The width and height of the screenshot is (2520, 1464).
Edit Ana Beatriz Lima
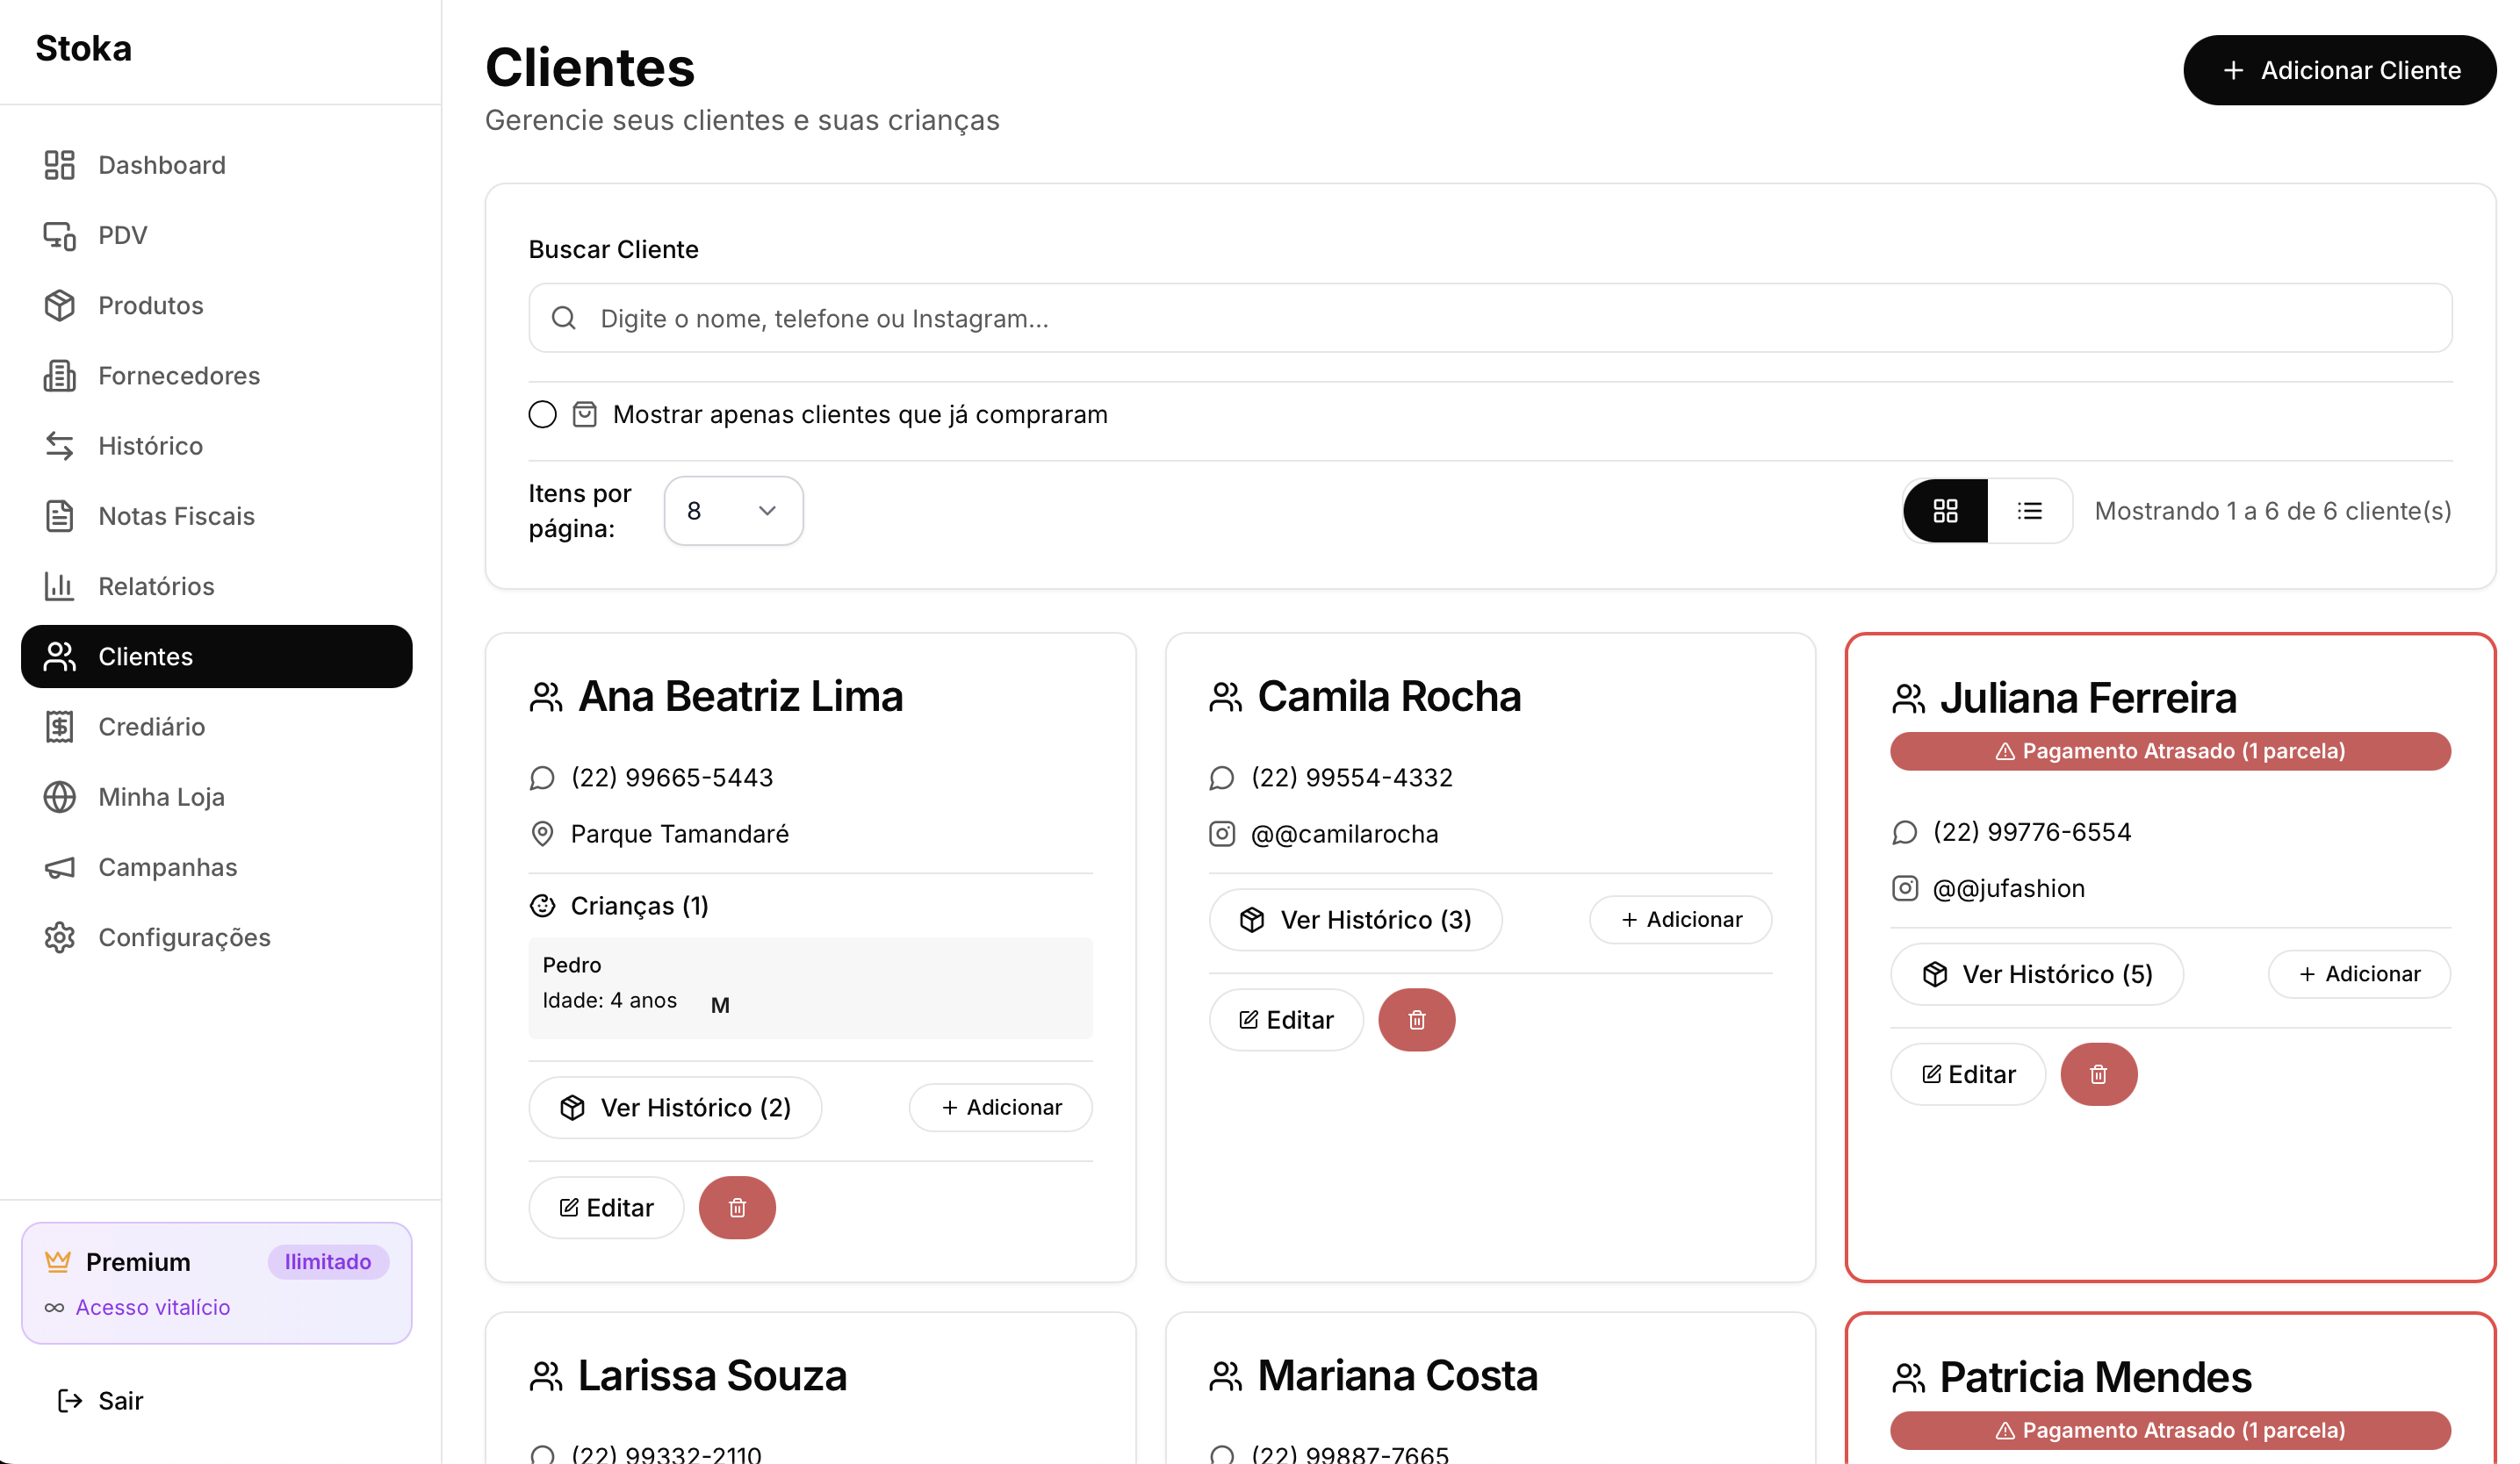(x=606, y=1207)
